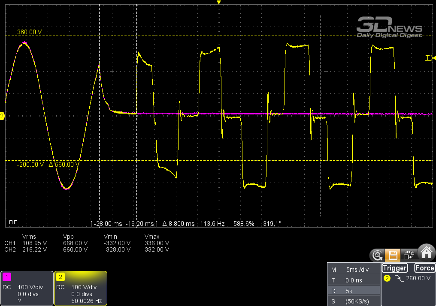Screen dimensions: 436x306
Task: Open the T 0.0 ns delay setting
Action: pyautogui.click(x=353, y=280)
